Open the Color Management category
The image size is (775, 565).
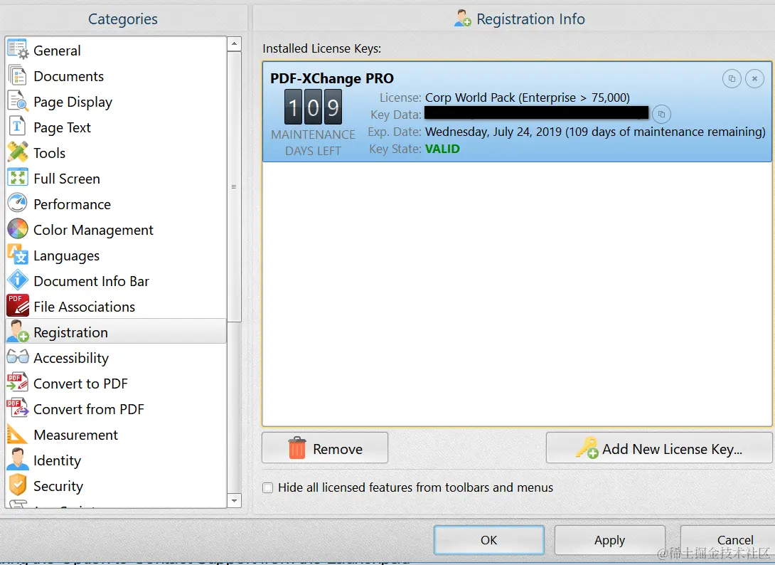tap(116, 230)
